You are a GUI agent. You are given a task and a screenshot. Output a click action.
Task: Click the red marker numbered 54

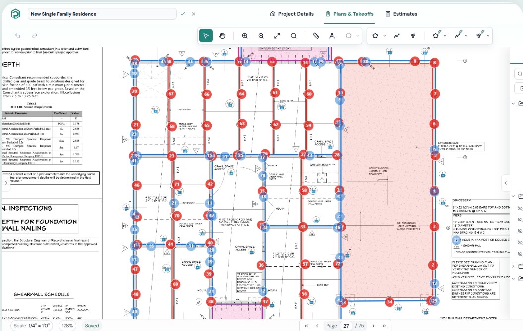pyautogui.click(x=389, y=302)
